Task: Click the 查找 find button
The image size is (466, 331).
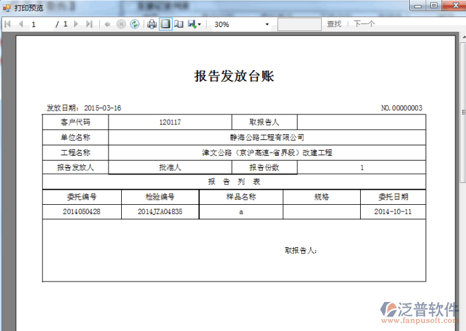Action: click(334, 24)
